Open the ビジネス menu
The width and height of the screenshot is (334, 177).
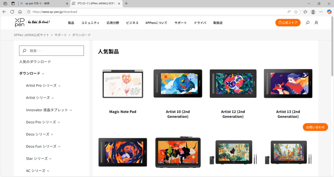click(x=132, y=23)
